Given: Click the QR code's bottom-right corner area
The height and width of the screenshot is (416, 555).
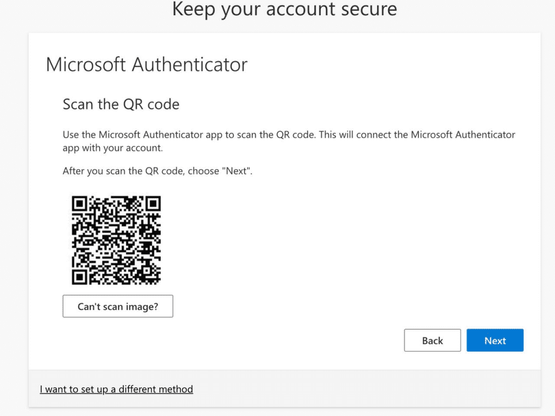Looking at the screenshot, I should 154,277.
